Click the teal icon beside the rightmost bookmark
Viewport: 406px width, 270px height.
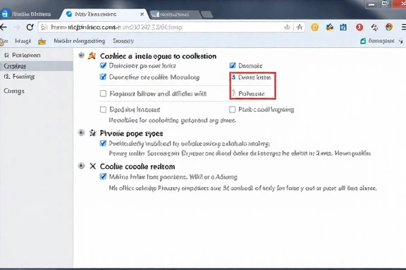[363, 41]
